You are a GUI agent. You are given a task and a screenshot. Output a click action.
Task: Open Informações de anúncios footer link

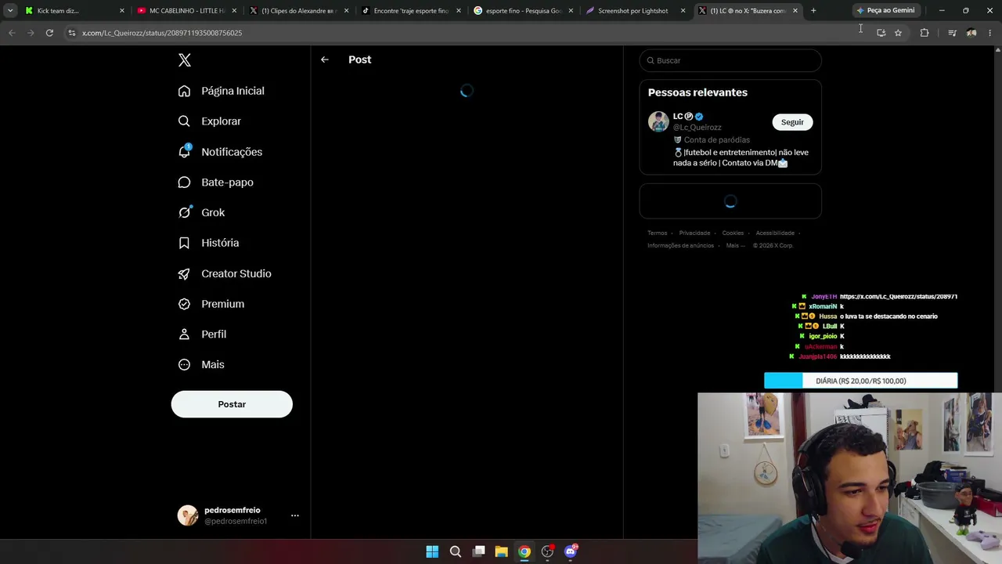680,245
